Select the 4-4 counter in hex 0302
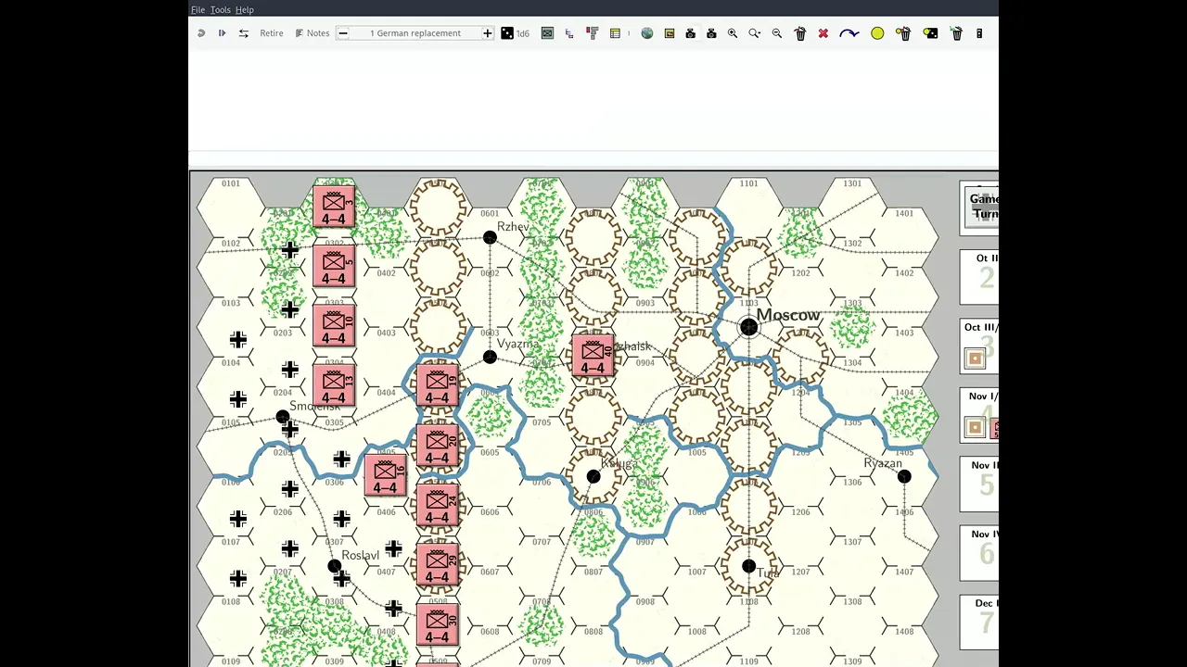The height and width of the screenshot is (667, 1187). [x=334, y=267]
